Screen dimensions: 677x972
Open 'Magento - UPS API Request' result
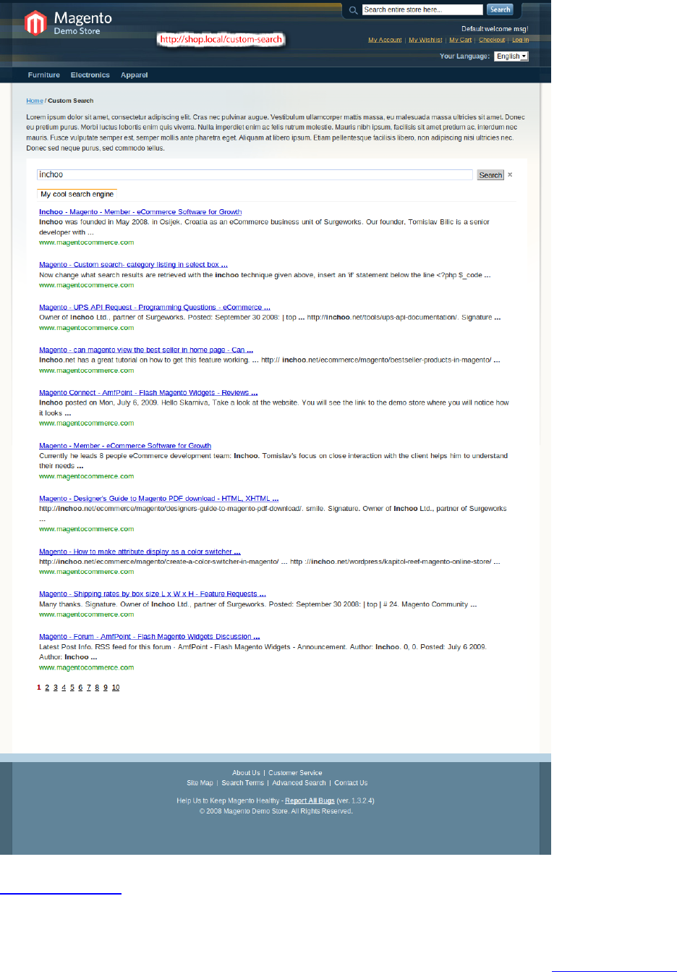(155, 308)
